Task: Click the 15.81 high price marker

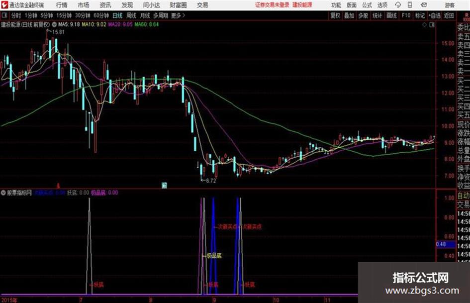Action: tap(58, 32)
